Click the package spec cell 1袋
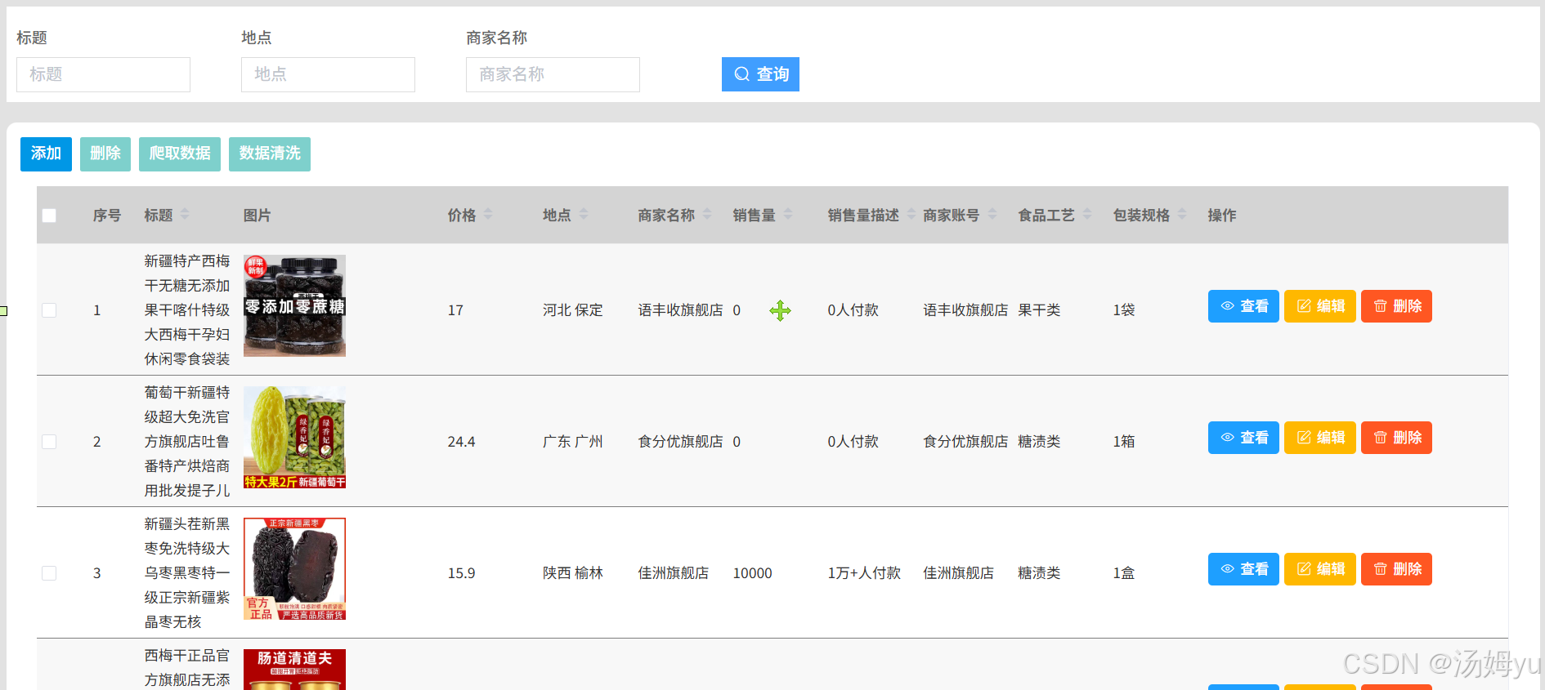Screen dimensions: 1545x690 tap(1124, 310)
